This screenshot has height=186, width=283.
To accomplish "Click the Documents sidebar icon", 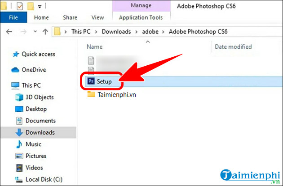I will [19, 121].
